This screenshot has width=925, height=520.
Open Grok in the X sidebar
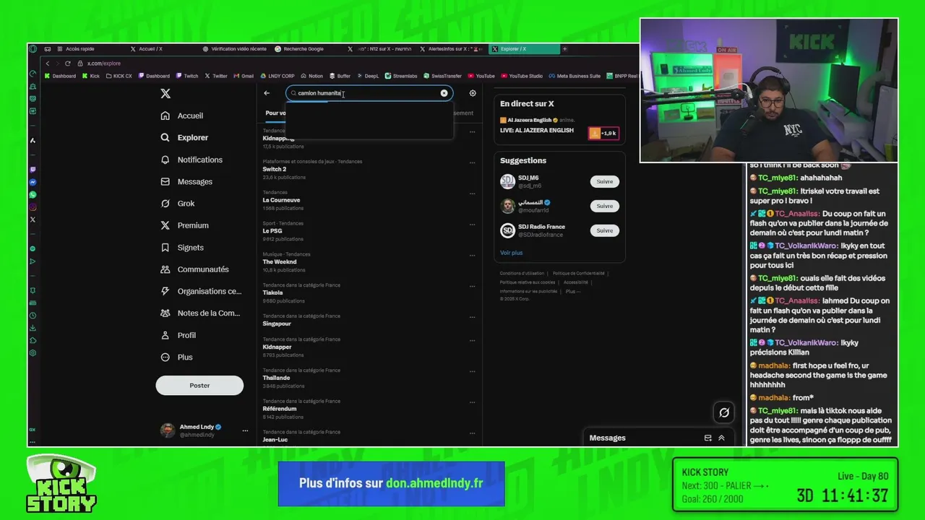pyautogui.click(x=178, y=204)
